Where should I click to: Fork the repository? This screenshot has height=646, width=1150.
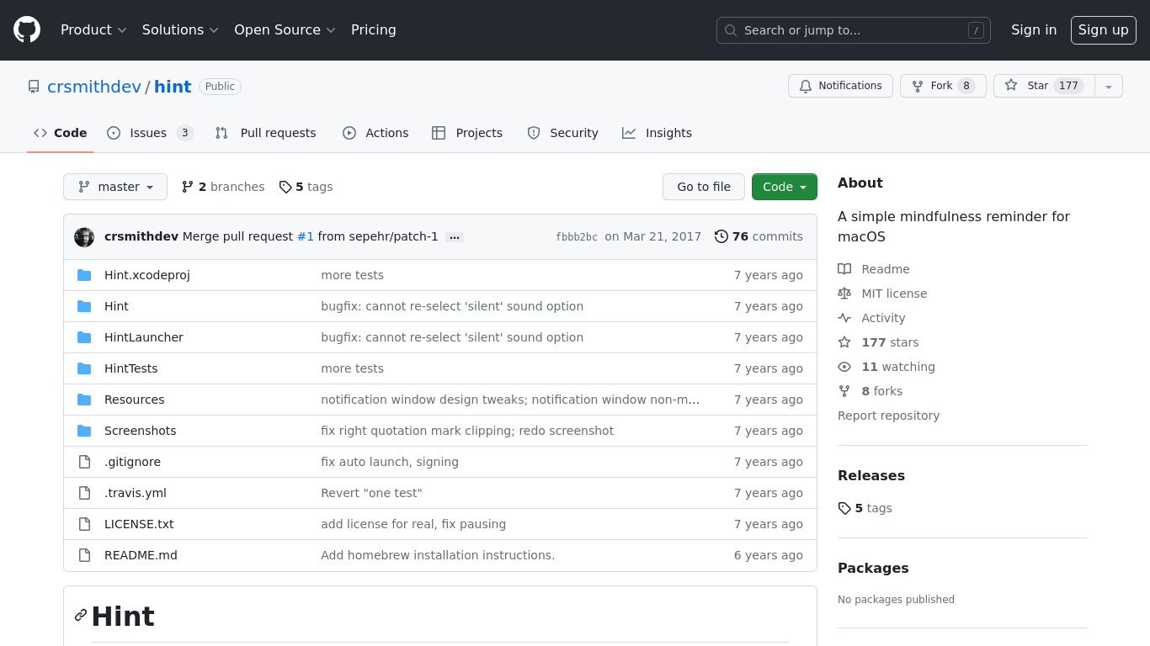pyautogui.click(x=943, y=86)
